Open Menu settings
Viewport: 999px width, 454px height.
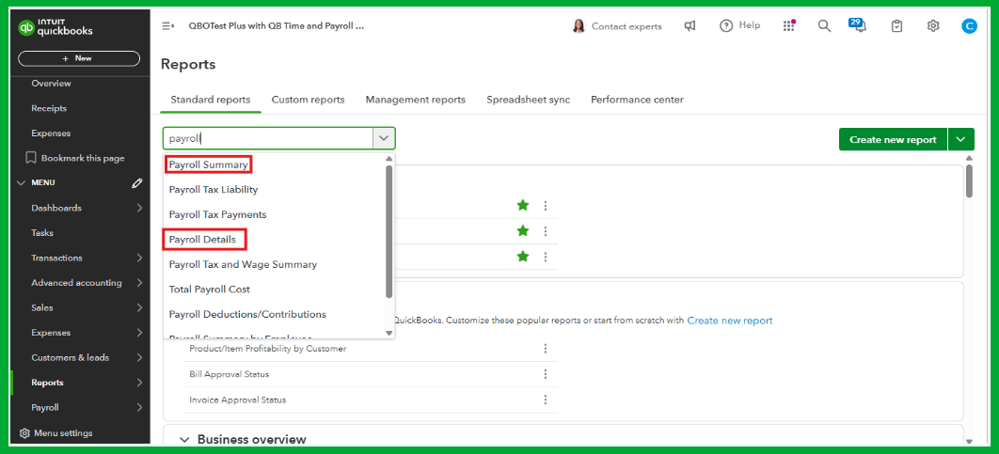[56, 433]
